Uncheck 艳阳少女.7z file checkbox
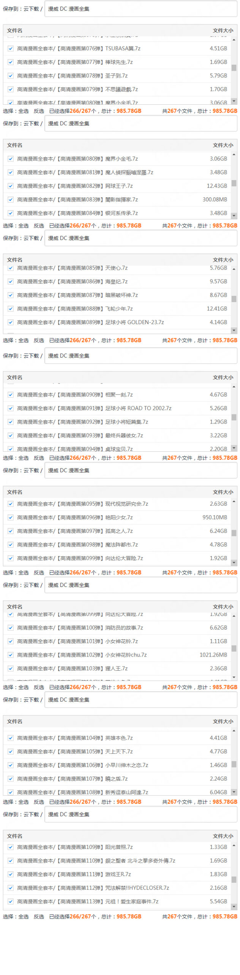This screenshot has height=975, width=240. tap(11, 517)
